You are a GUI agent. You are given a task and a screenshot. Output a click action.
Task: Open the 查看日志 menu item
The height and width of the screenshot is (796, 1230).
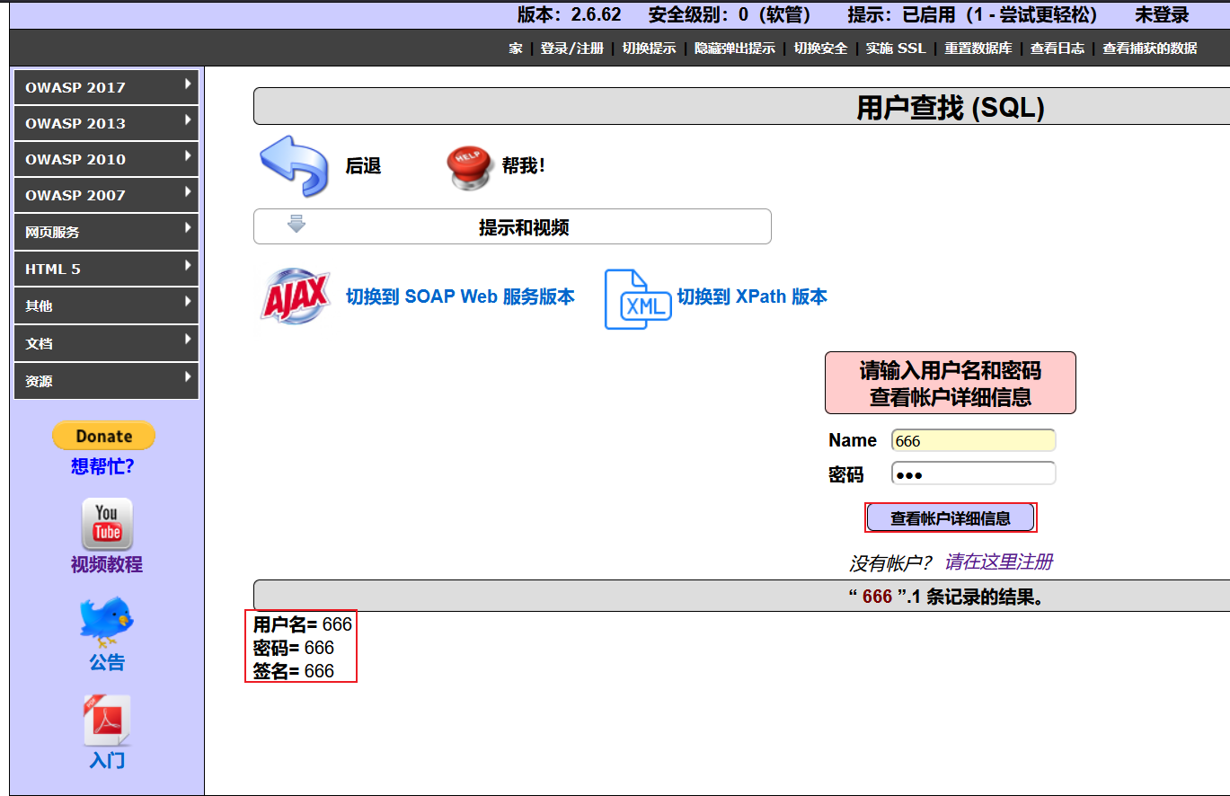click(1057, 49)
